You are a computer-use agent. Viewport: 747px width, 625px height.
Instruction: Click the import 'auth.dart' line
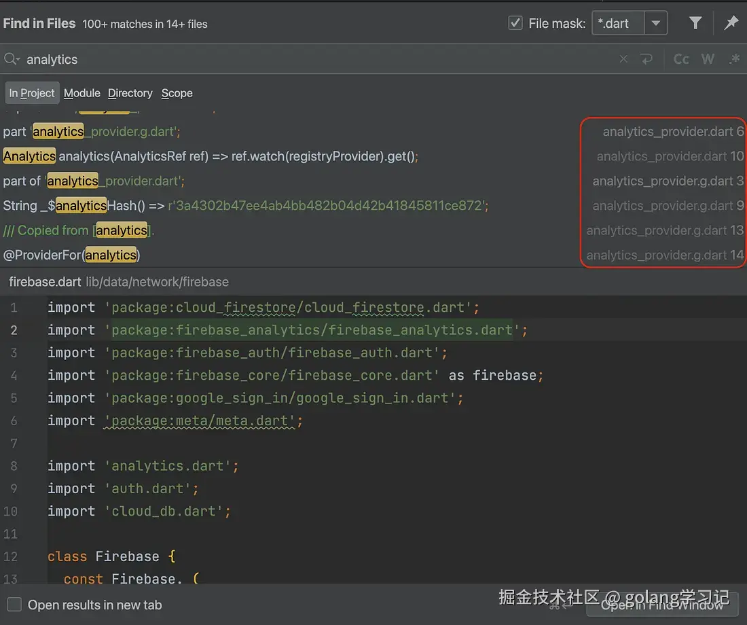123,488
